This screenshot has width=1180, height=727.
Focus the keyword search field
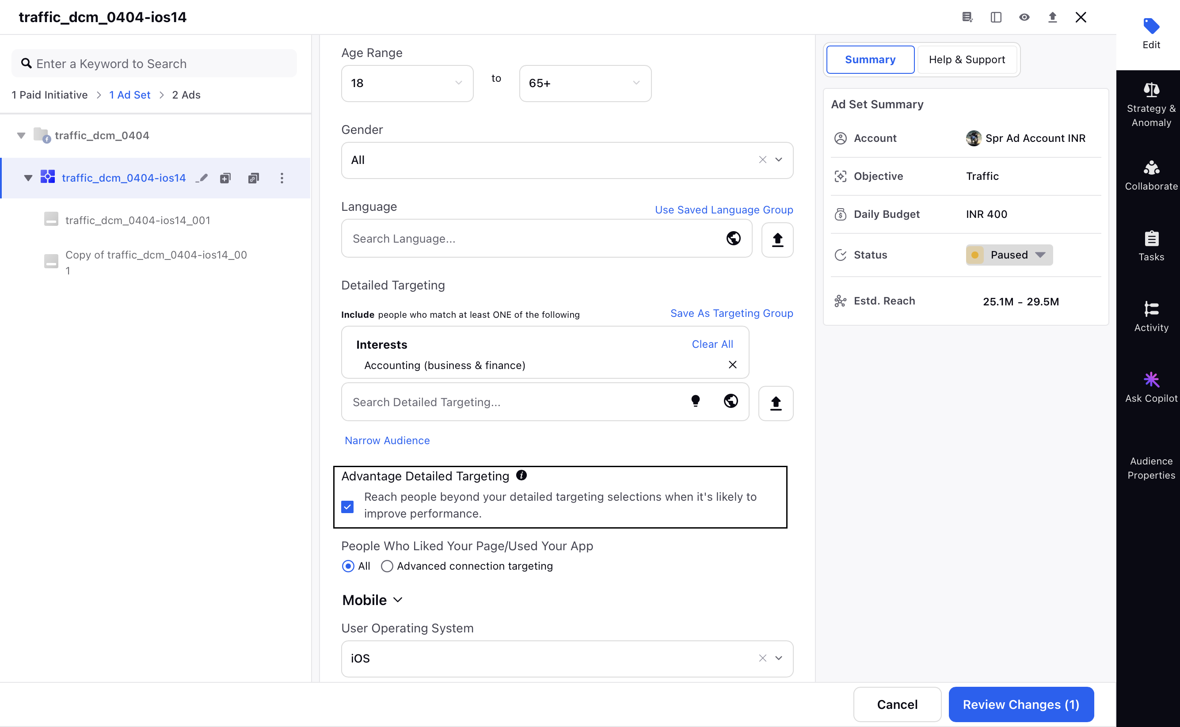click(x=154, y=64)
